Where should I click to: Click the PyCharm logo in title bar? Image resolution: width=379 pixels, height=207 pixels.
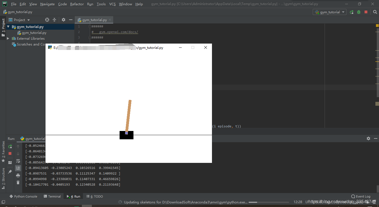pos(5,4)
